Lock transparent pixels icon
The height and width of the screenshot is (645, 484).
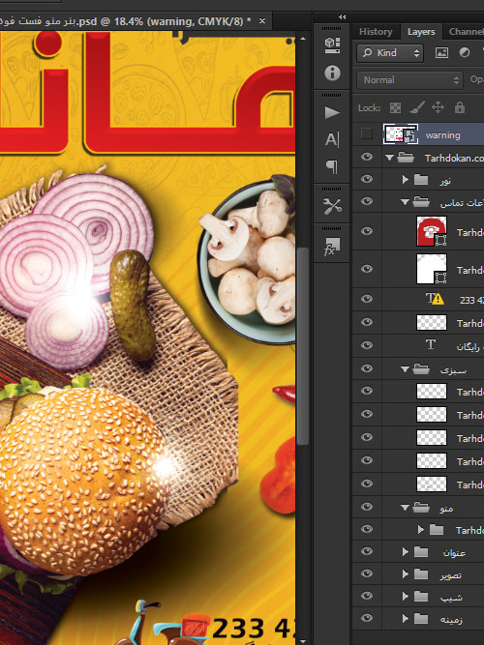395,107
